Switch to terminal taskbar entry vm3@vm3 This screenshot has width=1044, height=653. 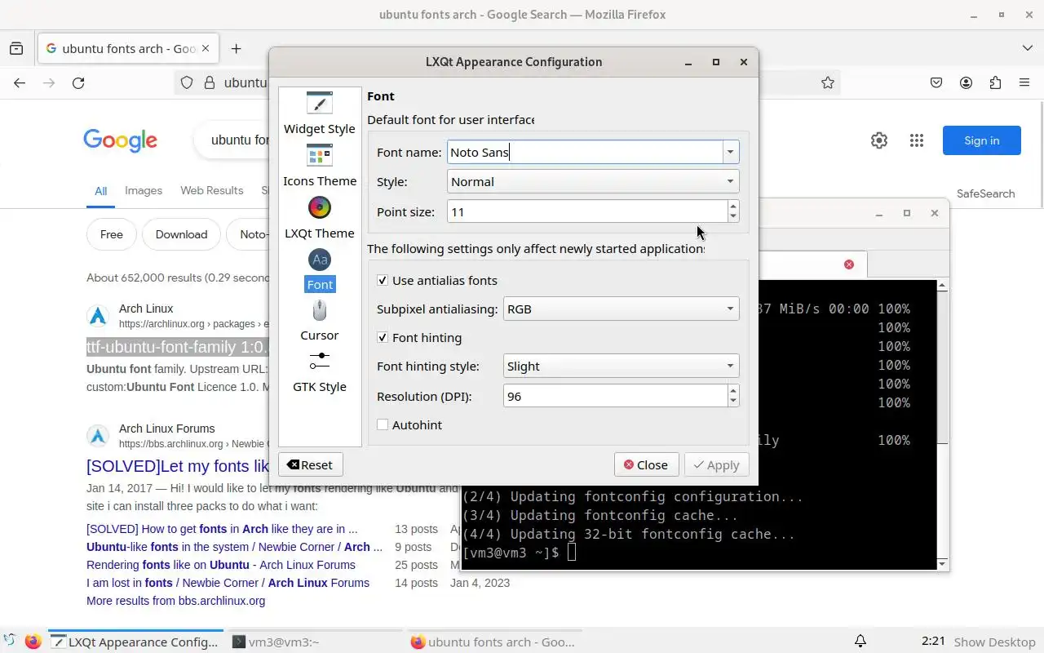(314, 642)
